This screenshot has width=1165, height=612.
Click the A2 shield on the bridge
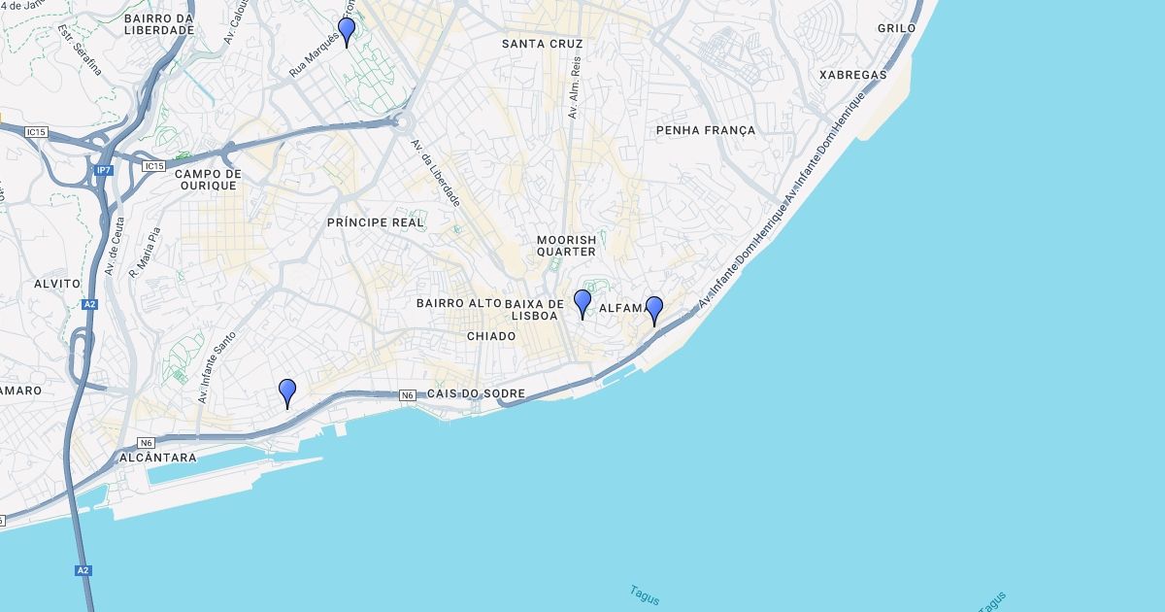(x=83, y=570)
